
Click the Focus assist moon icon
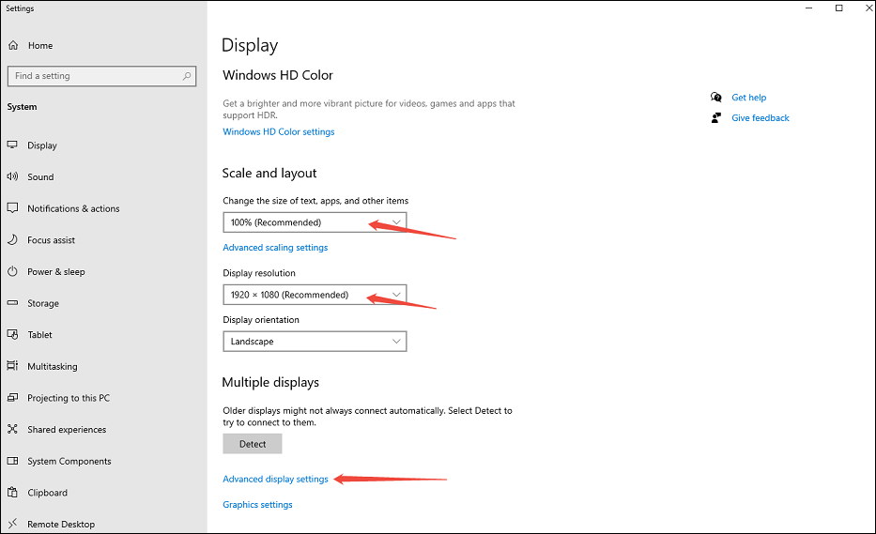(x=12, y=239)
